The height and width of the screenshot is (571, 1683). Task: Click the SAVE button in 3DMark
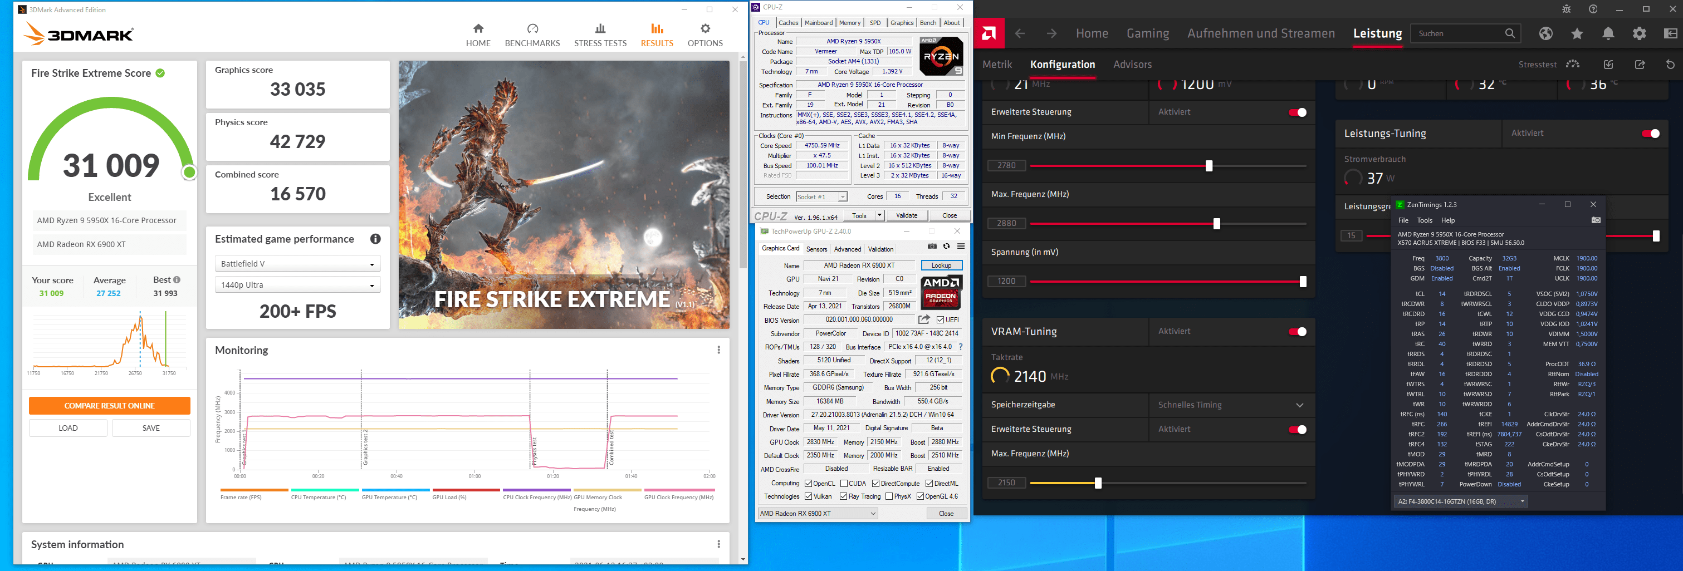pos(151,428)
